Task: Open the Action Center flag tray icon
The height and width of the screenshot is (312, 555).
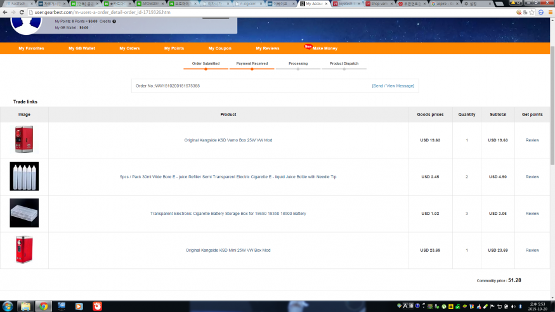Action: pyautogui.click(x=492, y=306)
